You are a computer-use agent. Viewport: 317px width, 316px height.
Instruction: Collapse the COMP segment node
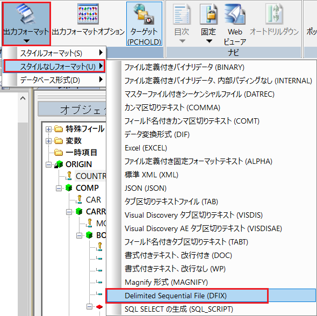pyautogui.click(x=59, y=188)
